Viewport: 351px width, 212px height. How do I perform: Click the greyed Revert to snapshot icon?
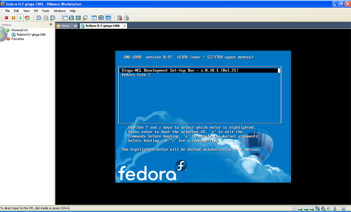tap(46, 18)
